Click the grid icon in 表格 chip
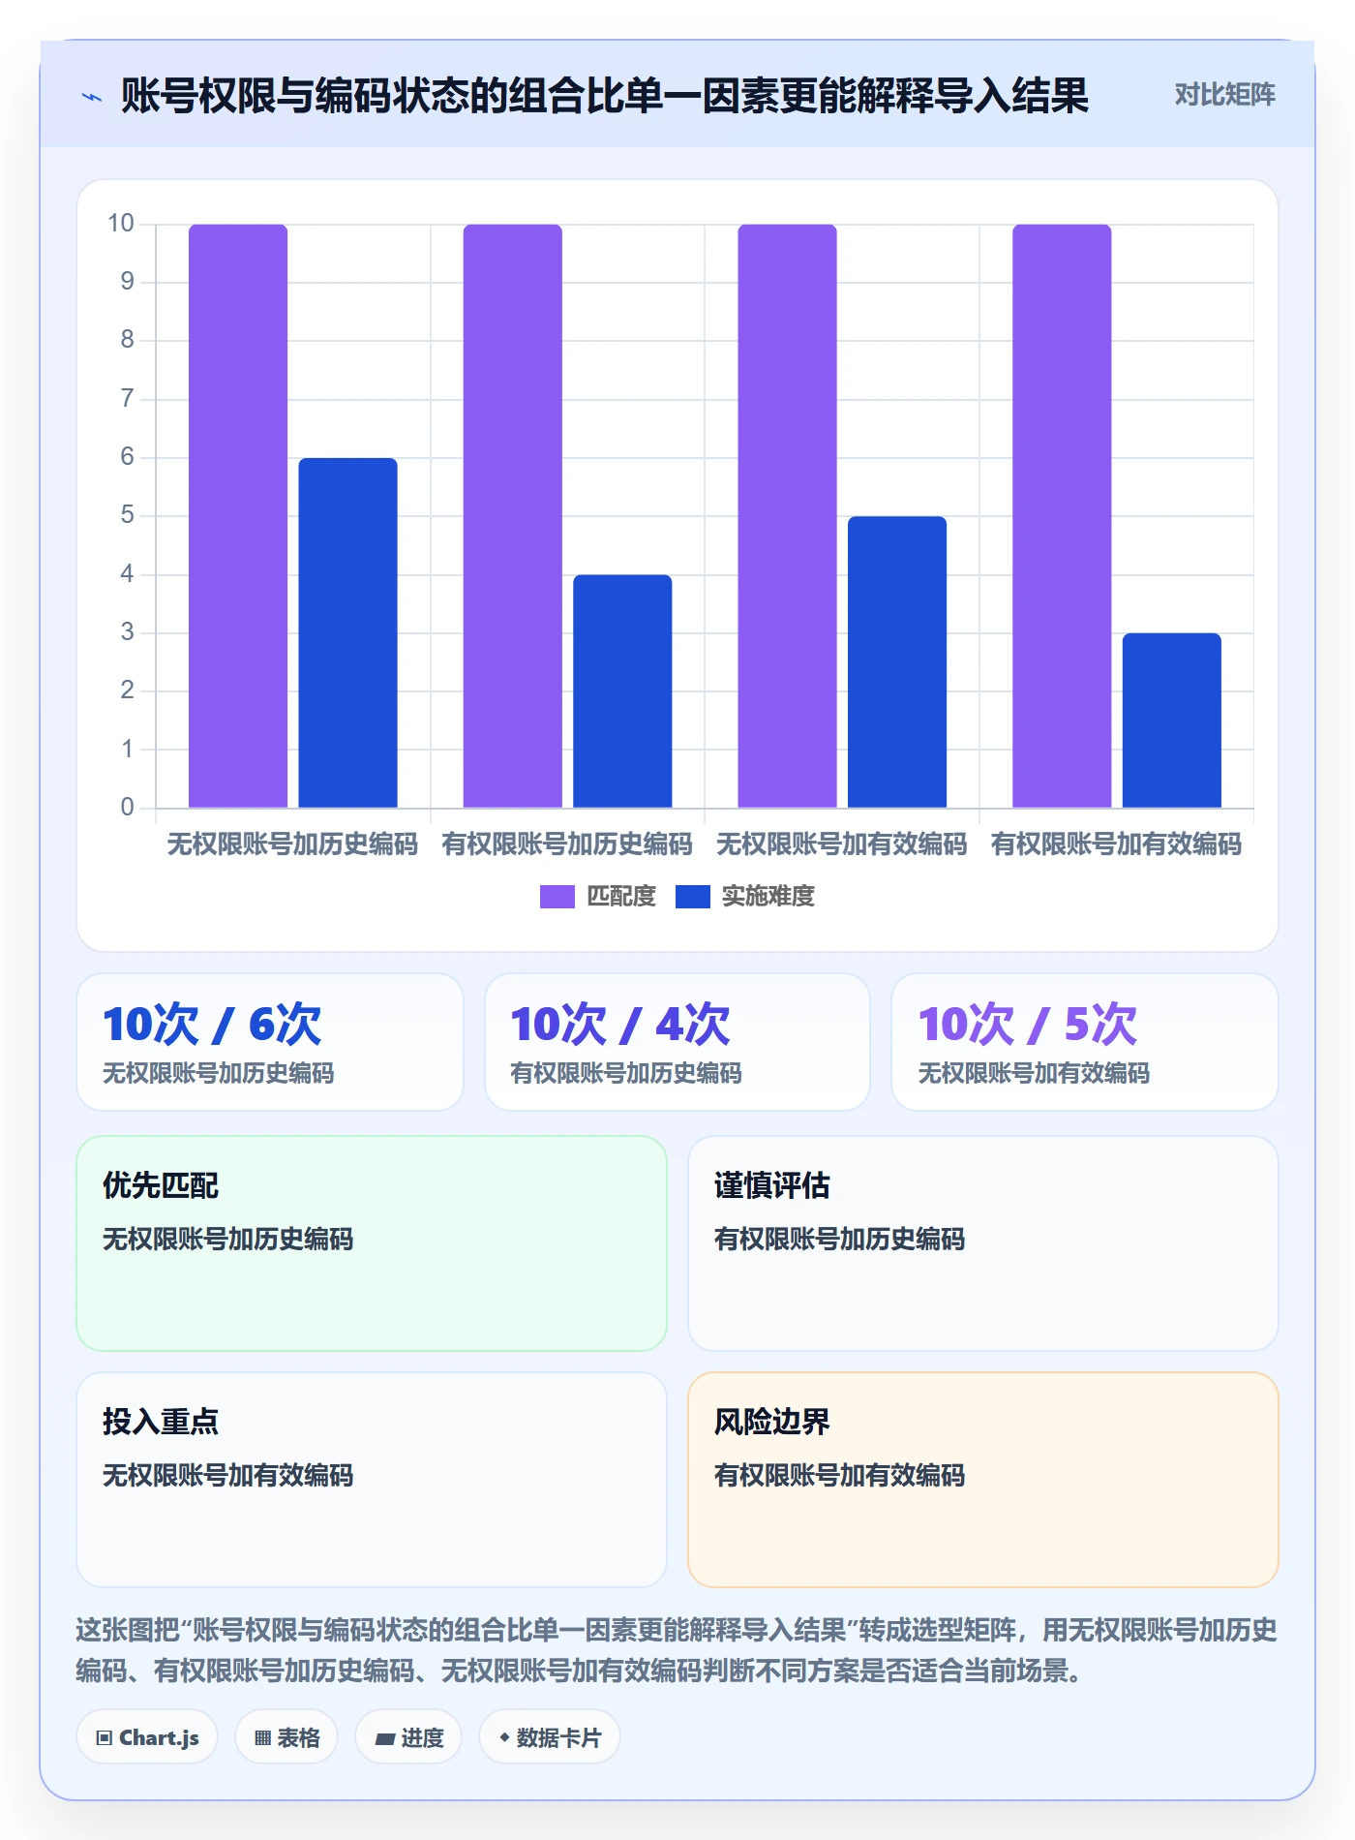The height and width of the screenshot is (1840, 1355). coord(263,1738)
